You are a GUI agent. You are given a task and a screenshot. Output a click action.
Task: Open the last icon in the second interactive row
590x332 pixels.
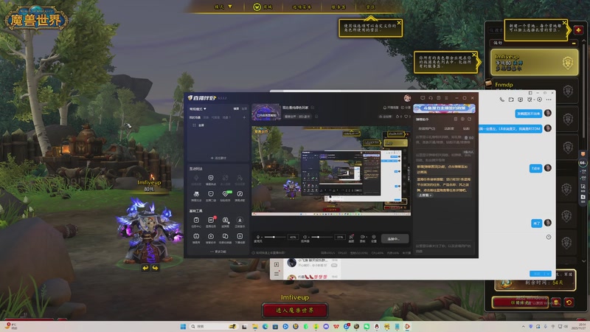pos(240,195)
